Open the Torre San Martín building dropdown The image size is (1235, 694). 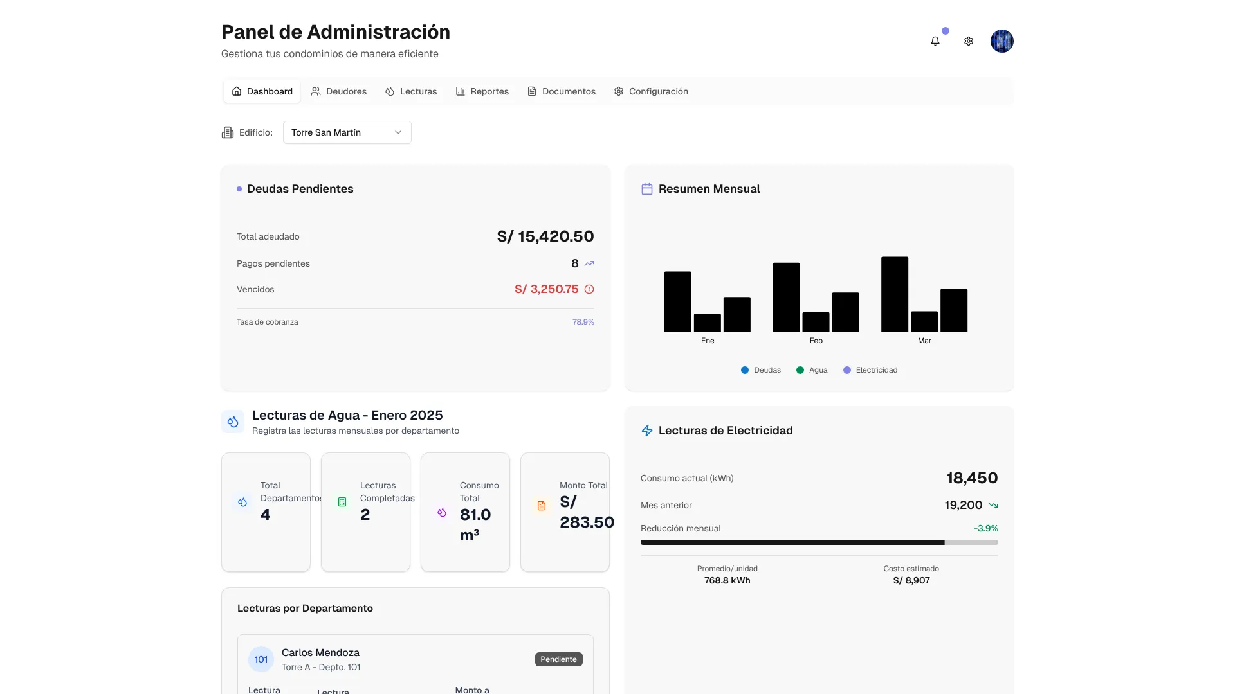click(347, 132)
